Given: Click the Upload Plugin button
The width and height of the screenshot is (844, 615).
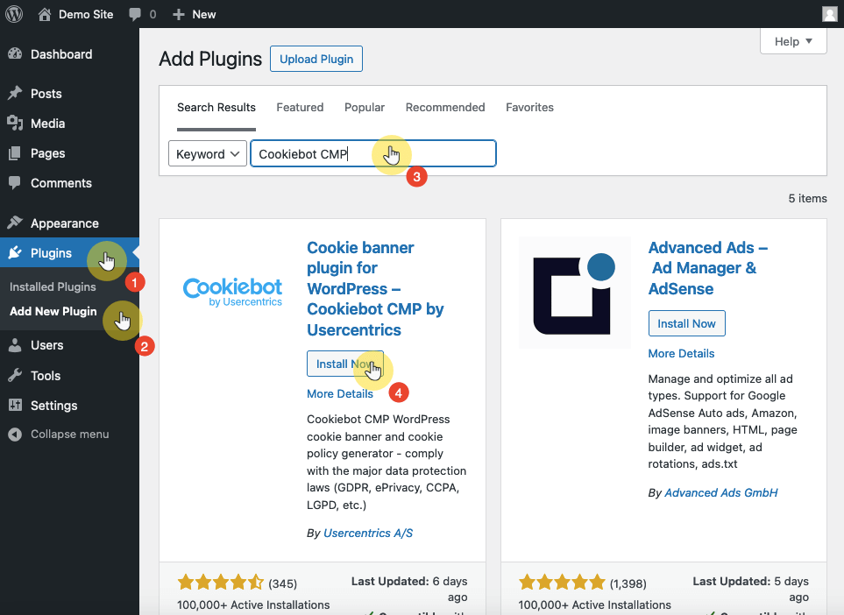Looking at the screenshot, I should pyautogui.click(x=316, y=60).
